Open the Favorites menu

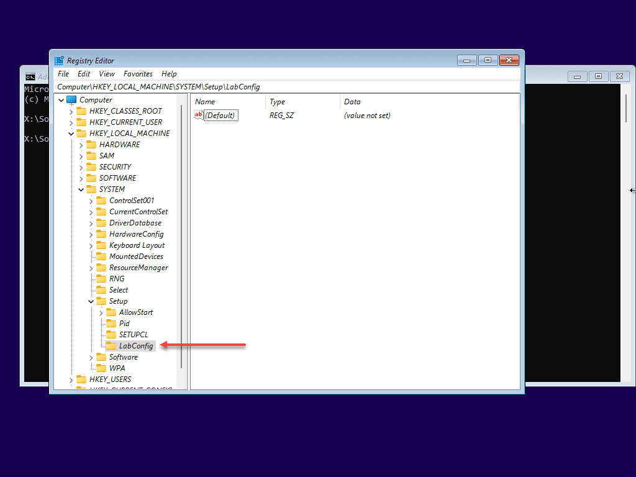pos(138,73)
